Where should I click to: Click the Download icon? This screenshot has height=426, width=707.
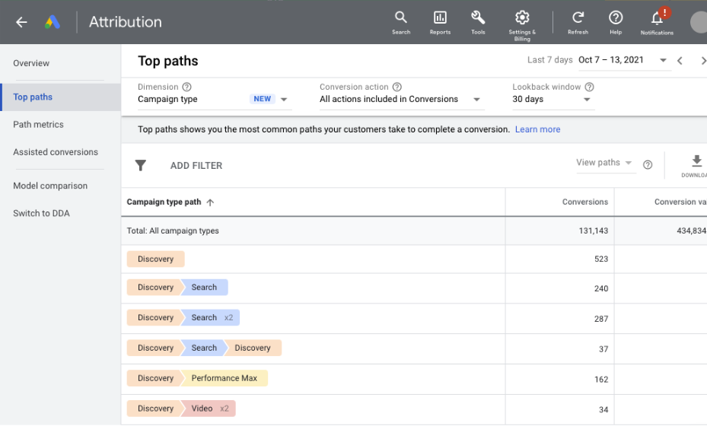pyautogui.click(x=696, y=162)
